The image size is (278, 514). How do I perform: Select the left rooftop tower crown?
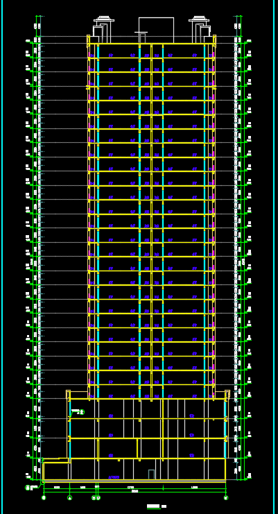pyautogui.click(x=104, y=20)
